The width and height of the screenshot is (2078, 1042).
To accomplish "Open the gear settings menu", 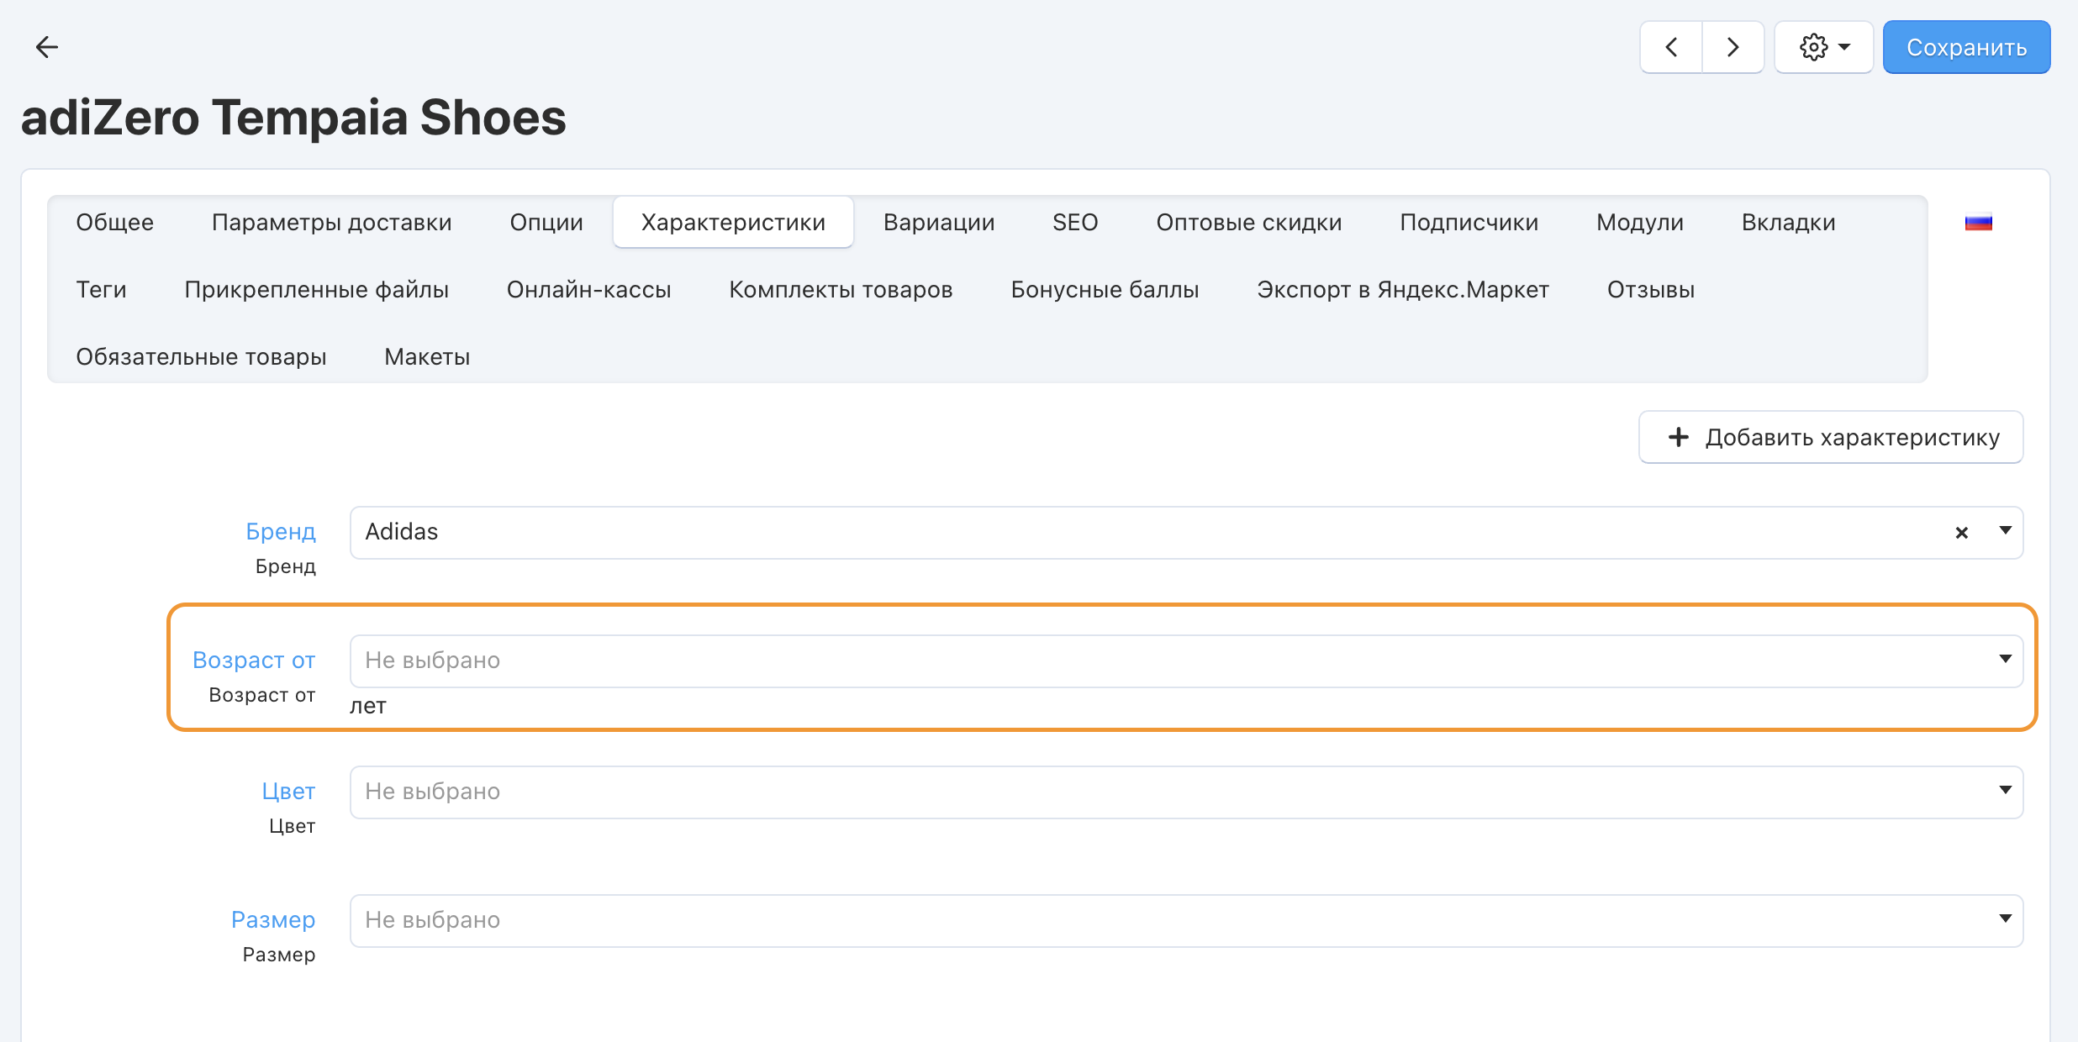I will click(x=1823, y=47).
